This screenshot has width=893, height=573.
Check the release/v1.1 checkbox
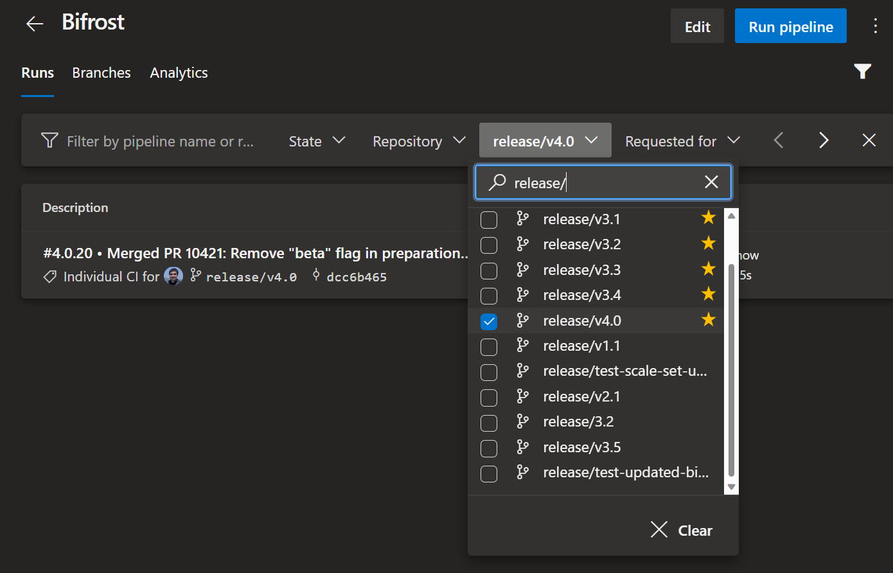[489, 347]
